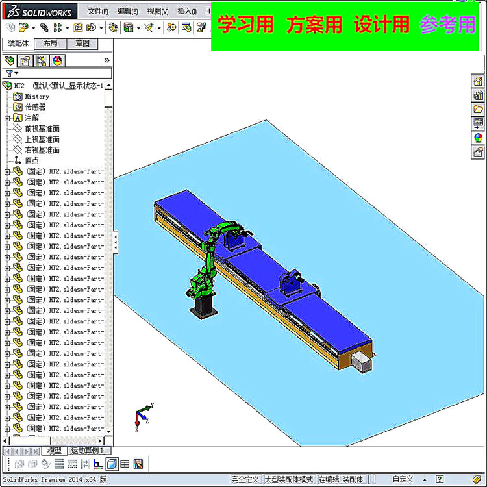Click the Assembly Features icon

[x=129, y=28]
